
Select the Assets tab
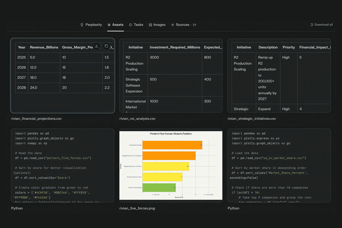[x=116, y=25]
